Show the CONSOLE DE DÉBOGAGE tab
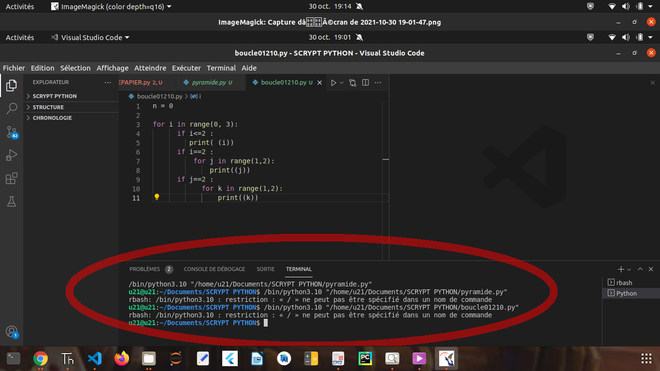660x371 pixels. click(215, 269)
